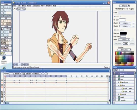Select the Select Bone arrow tool
The image size is (137, 110).
point(2,29)
